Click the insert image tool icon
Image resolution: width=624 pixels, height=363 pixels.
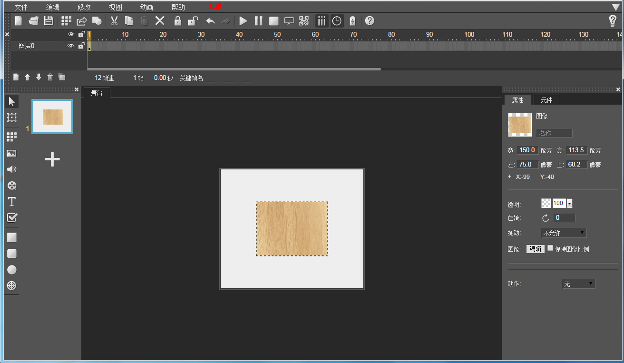pos(12,153)
